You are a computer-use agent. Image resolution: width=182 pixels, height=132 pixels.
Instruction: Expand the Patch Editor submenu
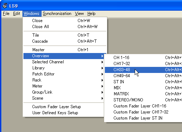click(64, 74)
